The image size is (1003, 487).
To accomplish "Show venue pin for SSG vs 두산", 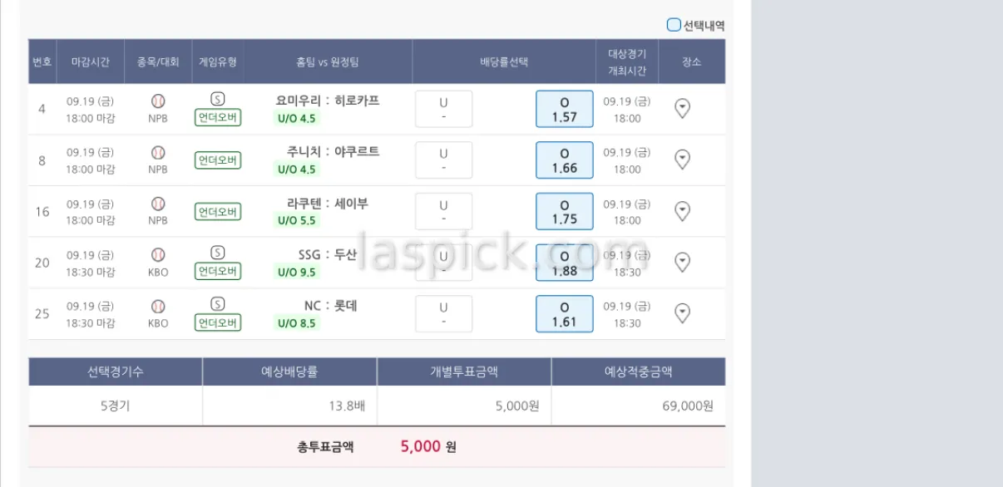I will (x=682, y=263).
